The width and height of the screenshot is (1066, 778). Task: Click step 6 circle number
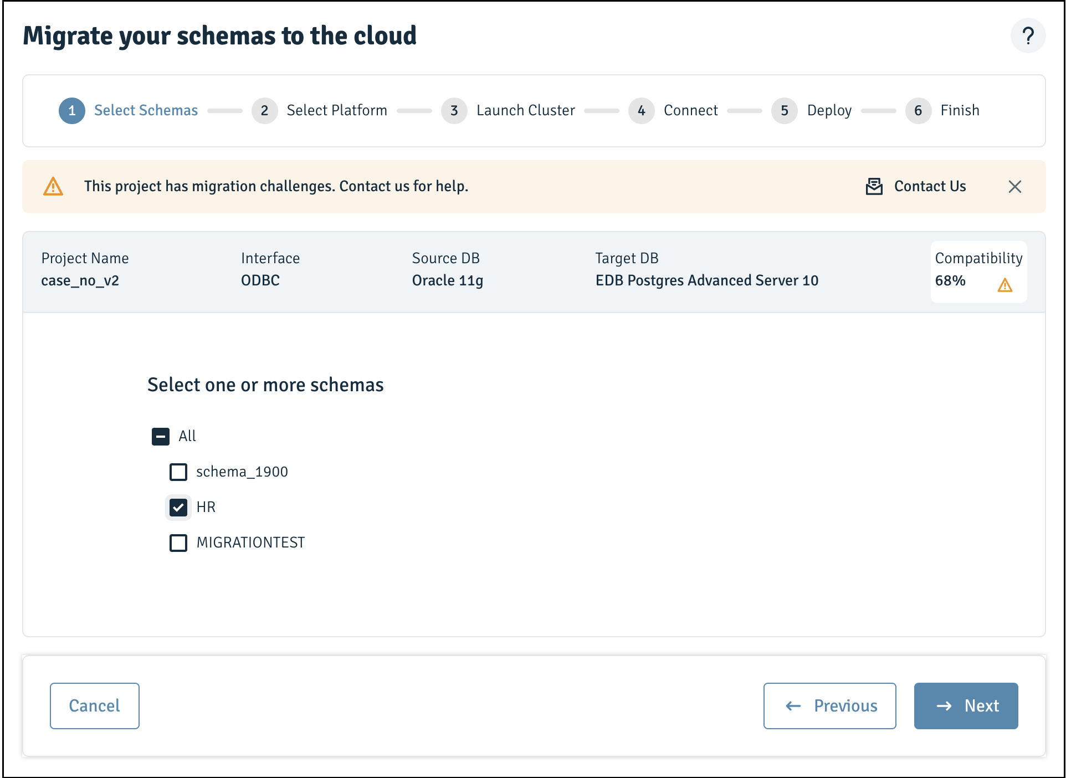[x=918, y=111]
